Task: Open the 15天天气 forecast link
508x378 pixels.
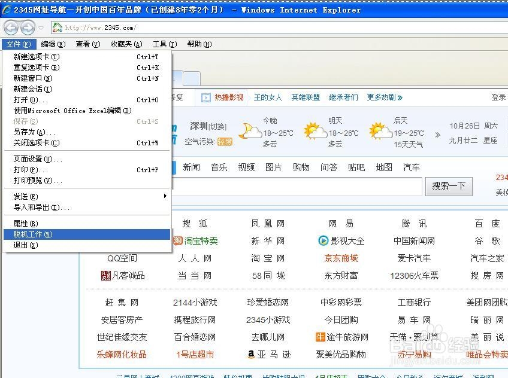Action: pyautogui.click(x=408, y=144)
